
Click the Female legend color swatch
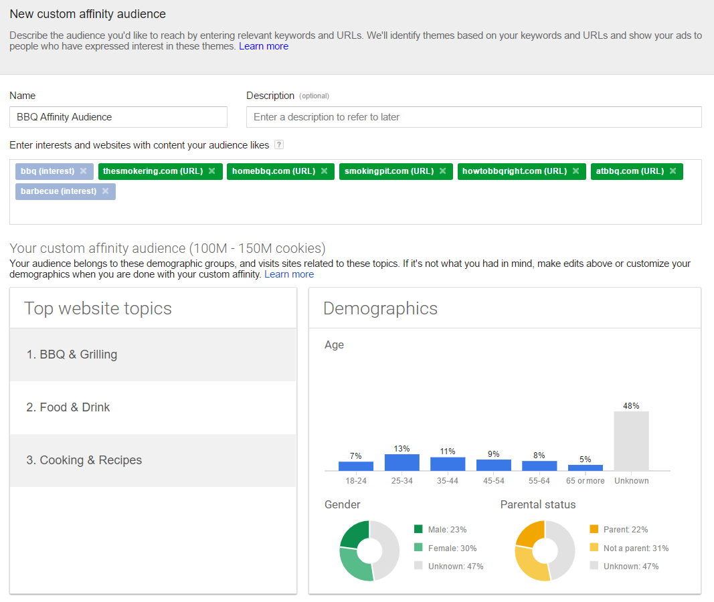(x=418, y=547)
